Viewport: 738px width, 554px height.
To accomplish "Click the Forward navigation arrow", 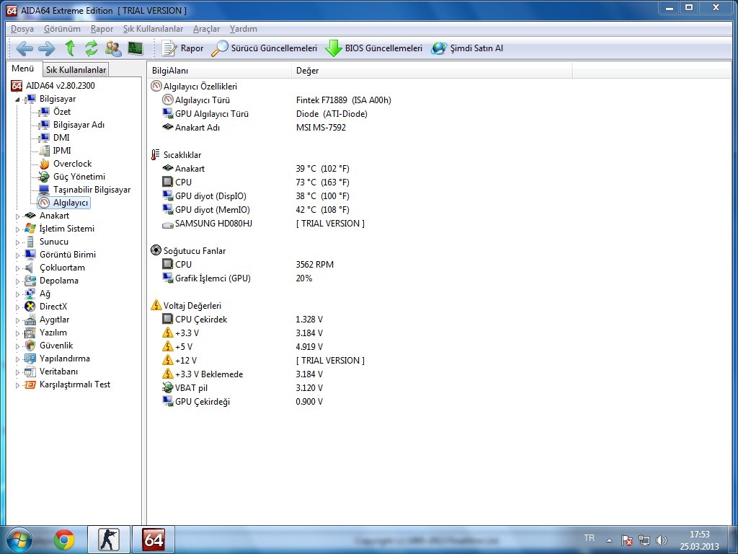I will [x=47, y=48].
